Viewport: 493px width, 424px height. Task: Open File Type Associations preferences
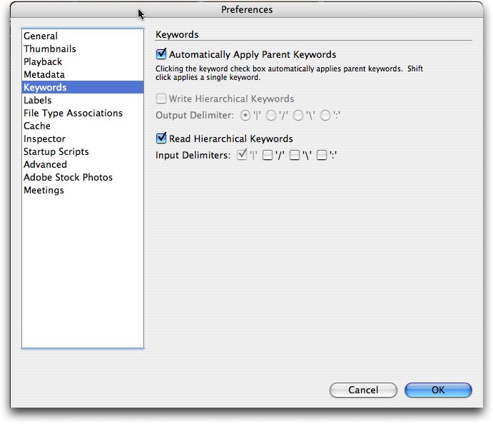point(73,113)
